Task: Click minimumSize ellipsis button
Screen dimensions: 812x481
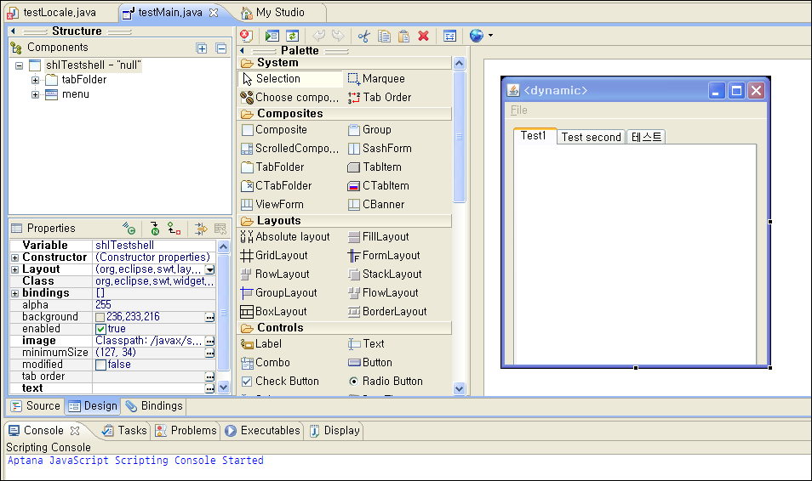Action: (209, 353)
